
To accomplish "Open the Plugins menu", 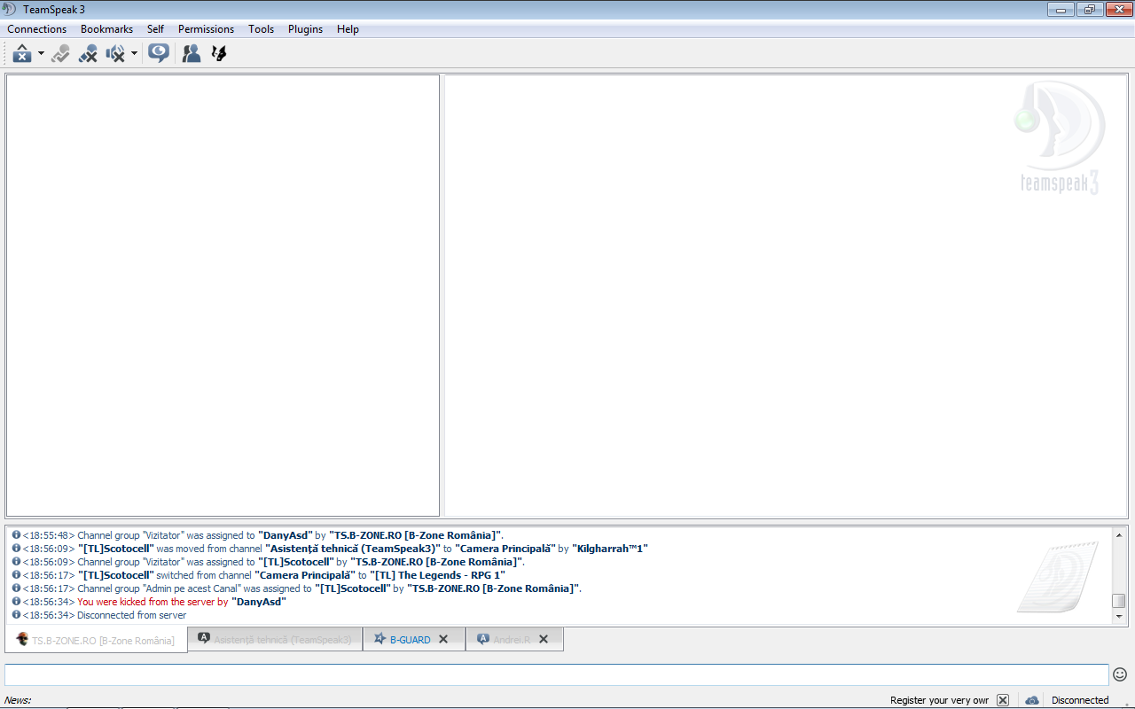I will point(305,29).
